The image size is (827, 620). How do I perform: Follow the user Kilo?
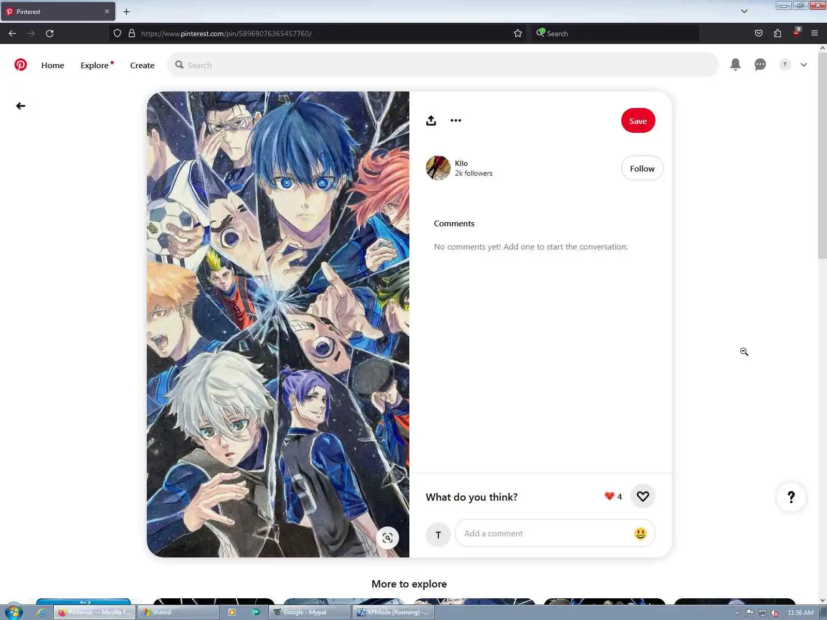(642, 168)
